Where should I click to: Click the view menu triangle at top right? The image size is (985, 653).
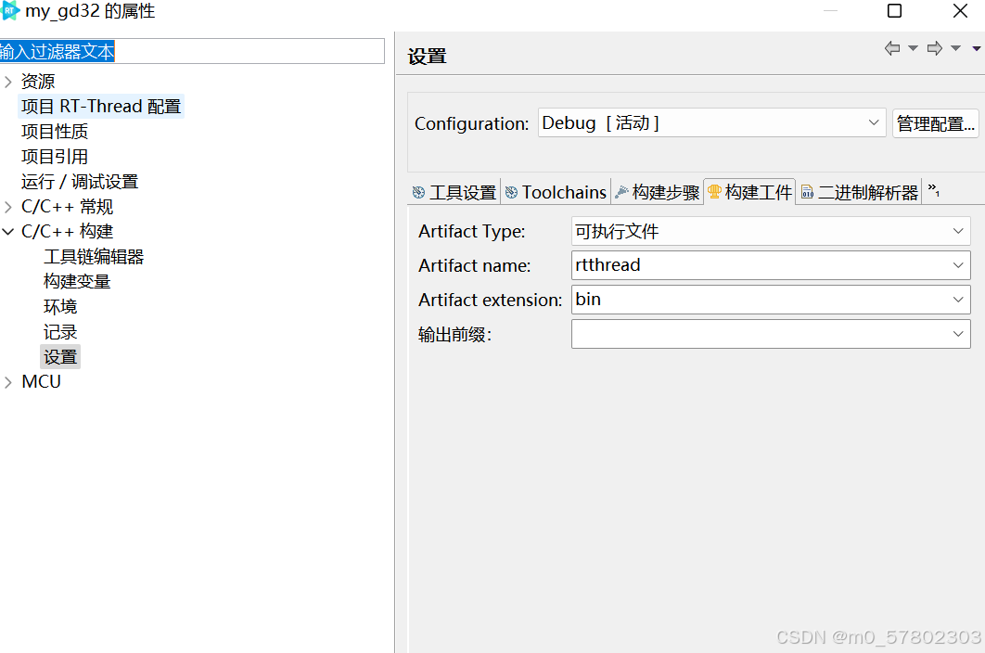pos(977,46)
